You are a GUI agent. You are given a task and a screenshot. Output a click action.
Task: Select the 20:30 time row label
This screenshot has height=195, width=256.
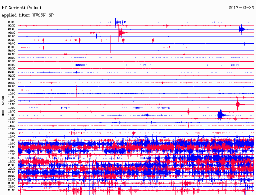(x=12, y=169)
